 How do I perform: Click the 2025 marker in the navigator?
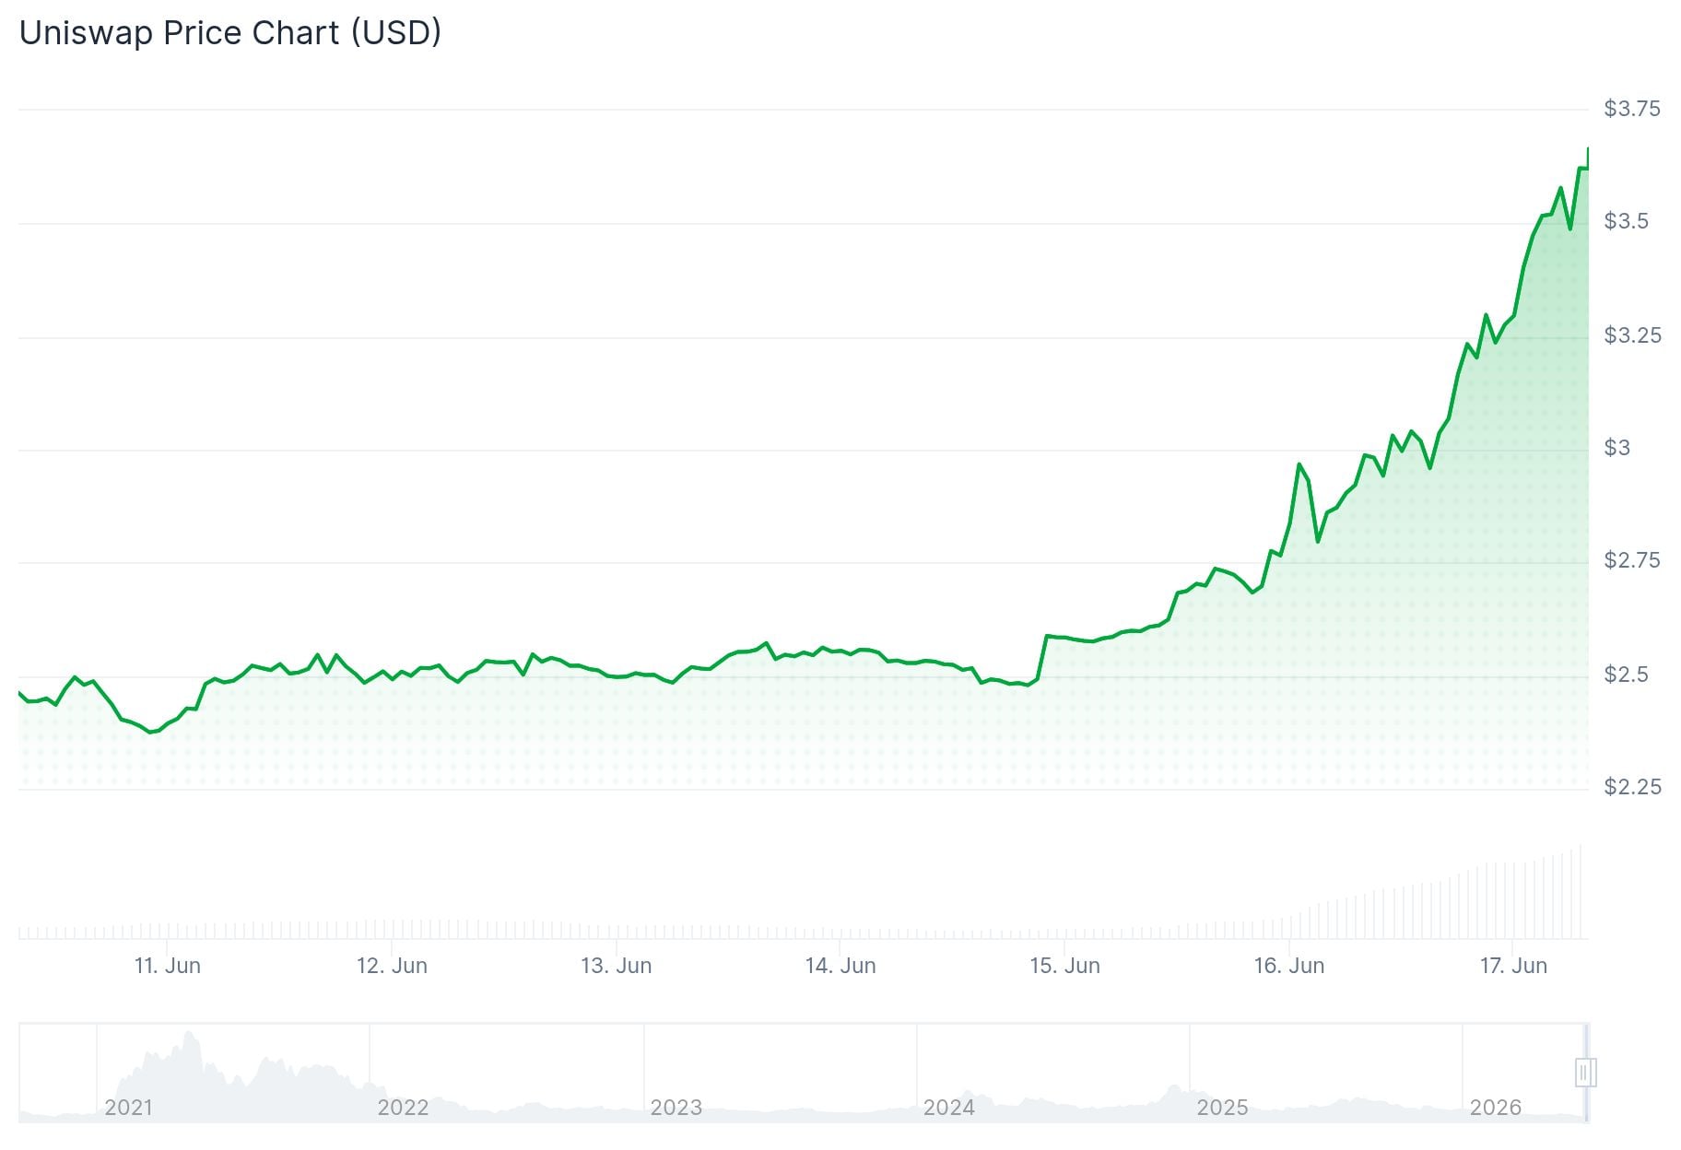tap(1222, 1108)
